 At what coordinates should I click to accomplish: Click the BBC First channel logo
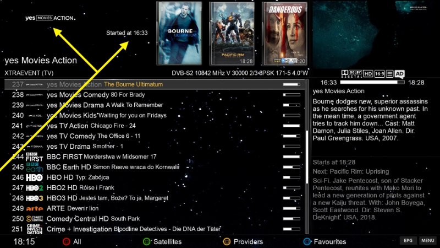click(x=34, y=157)
